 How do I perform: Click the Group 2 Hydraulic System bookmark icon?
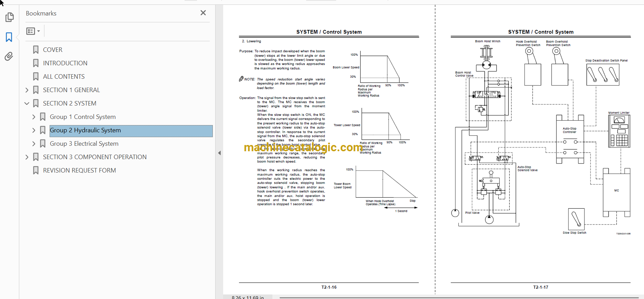pos(43,130)
